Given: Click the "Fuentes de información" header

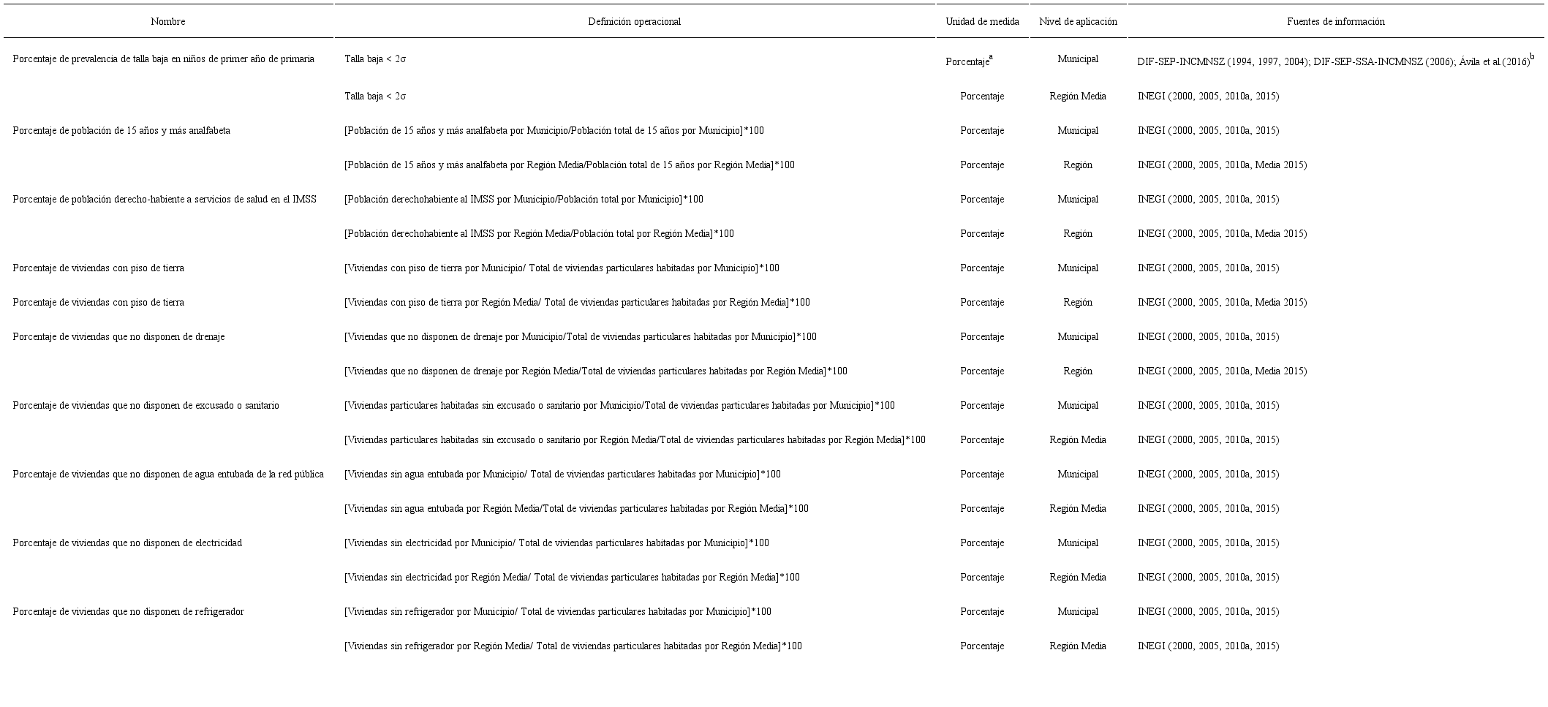Looking at the screenshot, I should tap(1335, 22).
